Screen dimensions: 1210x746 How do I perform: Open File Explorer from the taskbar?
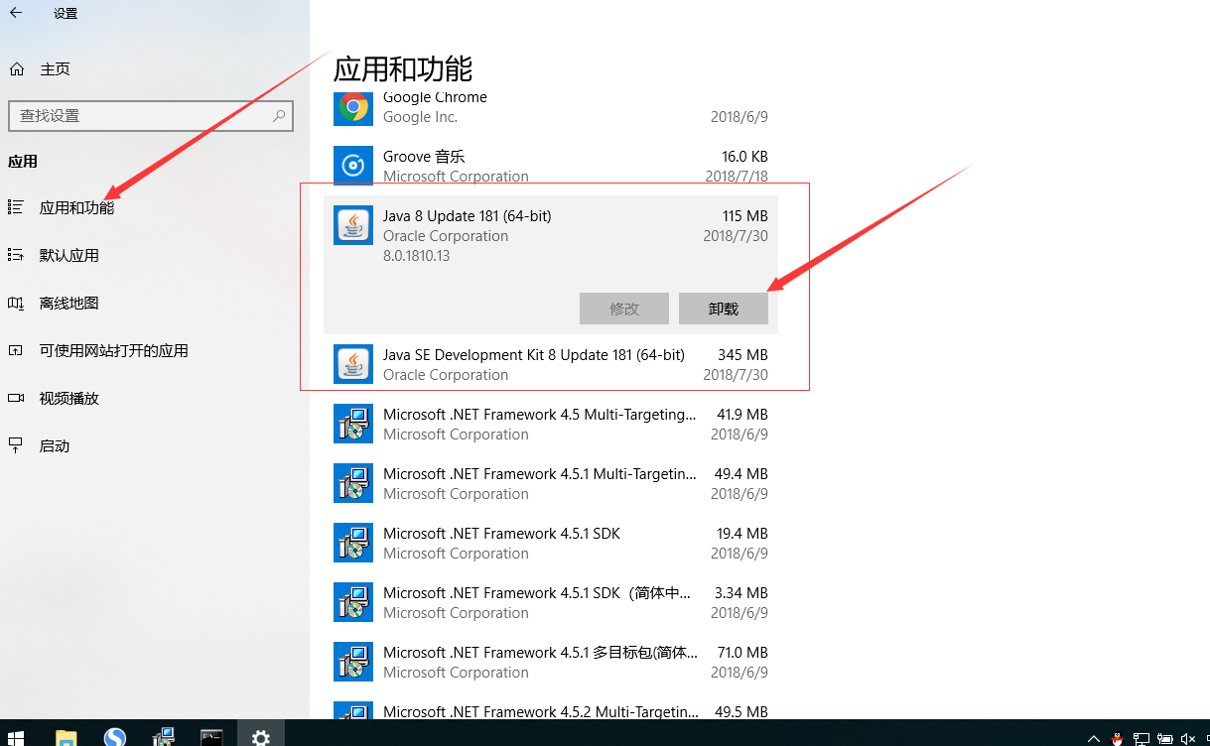(x=67, y=737)
